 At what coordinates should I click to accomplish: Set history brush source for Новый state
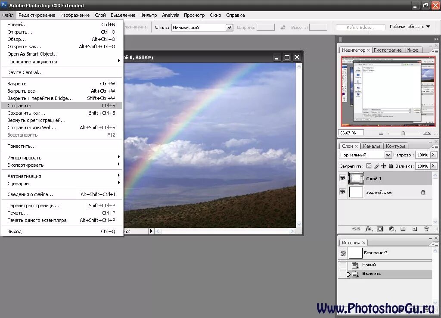[343, 265]
